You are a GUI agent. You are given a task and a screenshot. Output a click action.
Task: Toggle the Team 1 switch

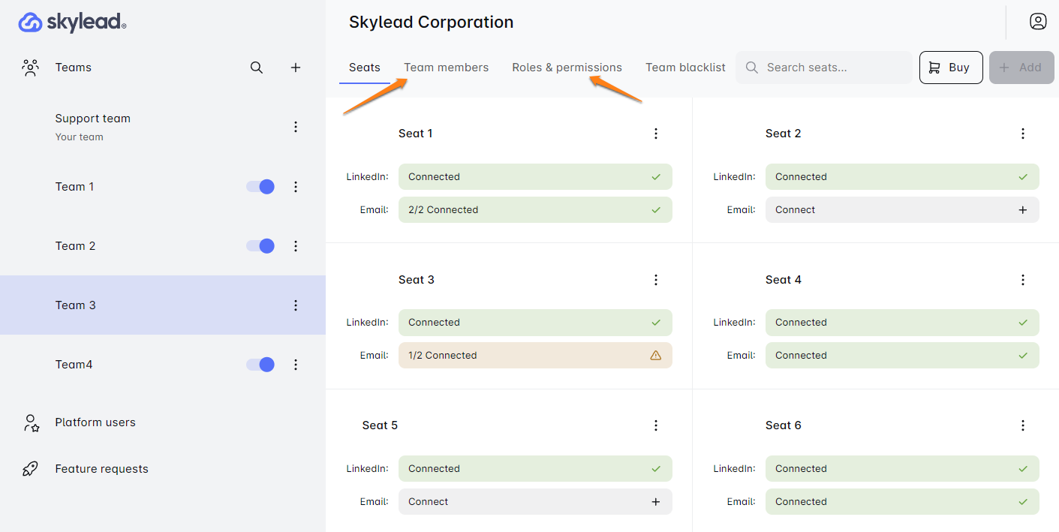tap(260, 187)
